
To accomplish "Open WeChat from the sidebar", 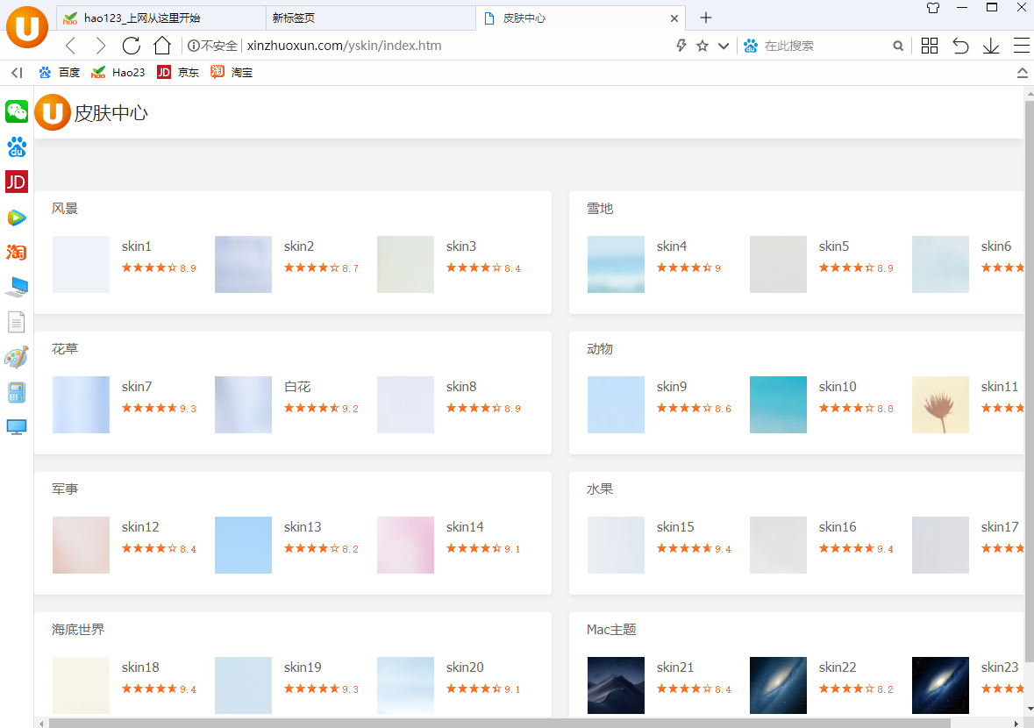I will pos(16,112).
